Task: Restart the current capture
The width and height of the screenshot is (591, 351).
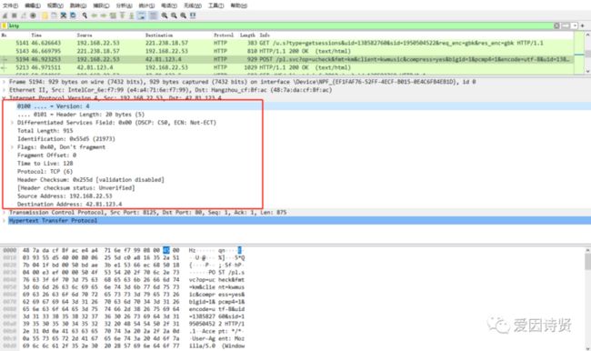Action: pyautogui.click(x=24, y=15)
